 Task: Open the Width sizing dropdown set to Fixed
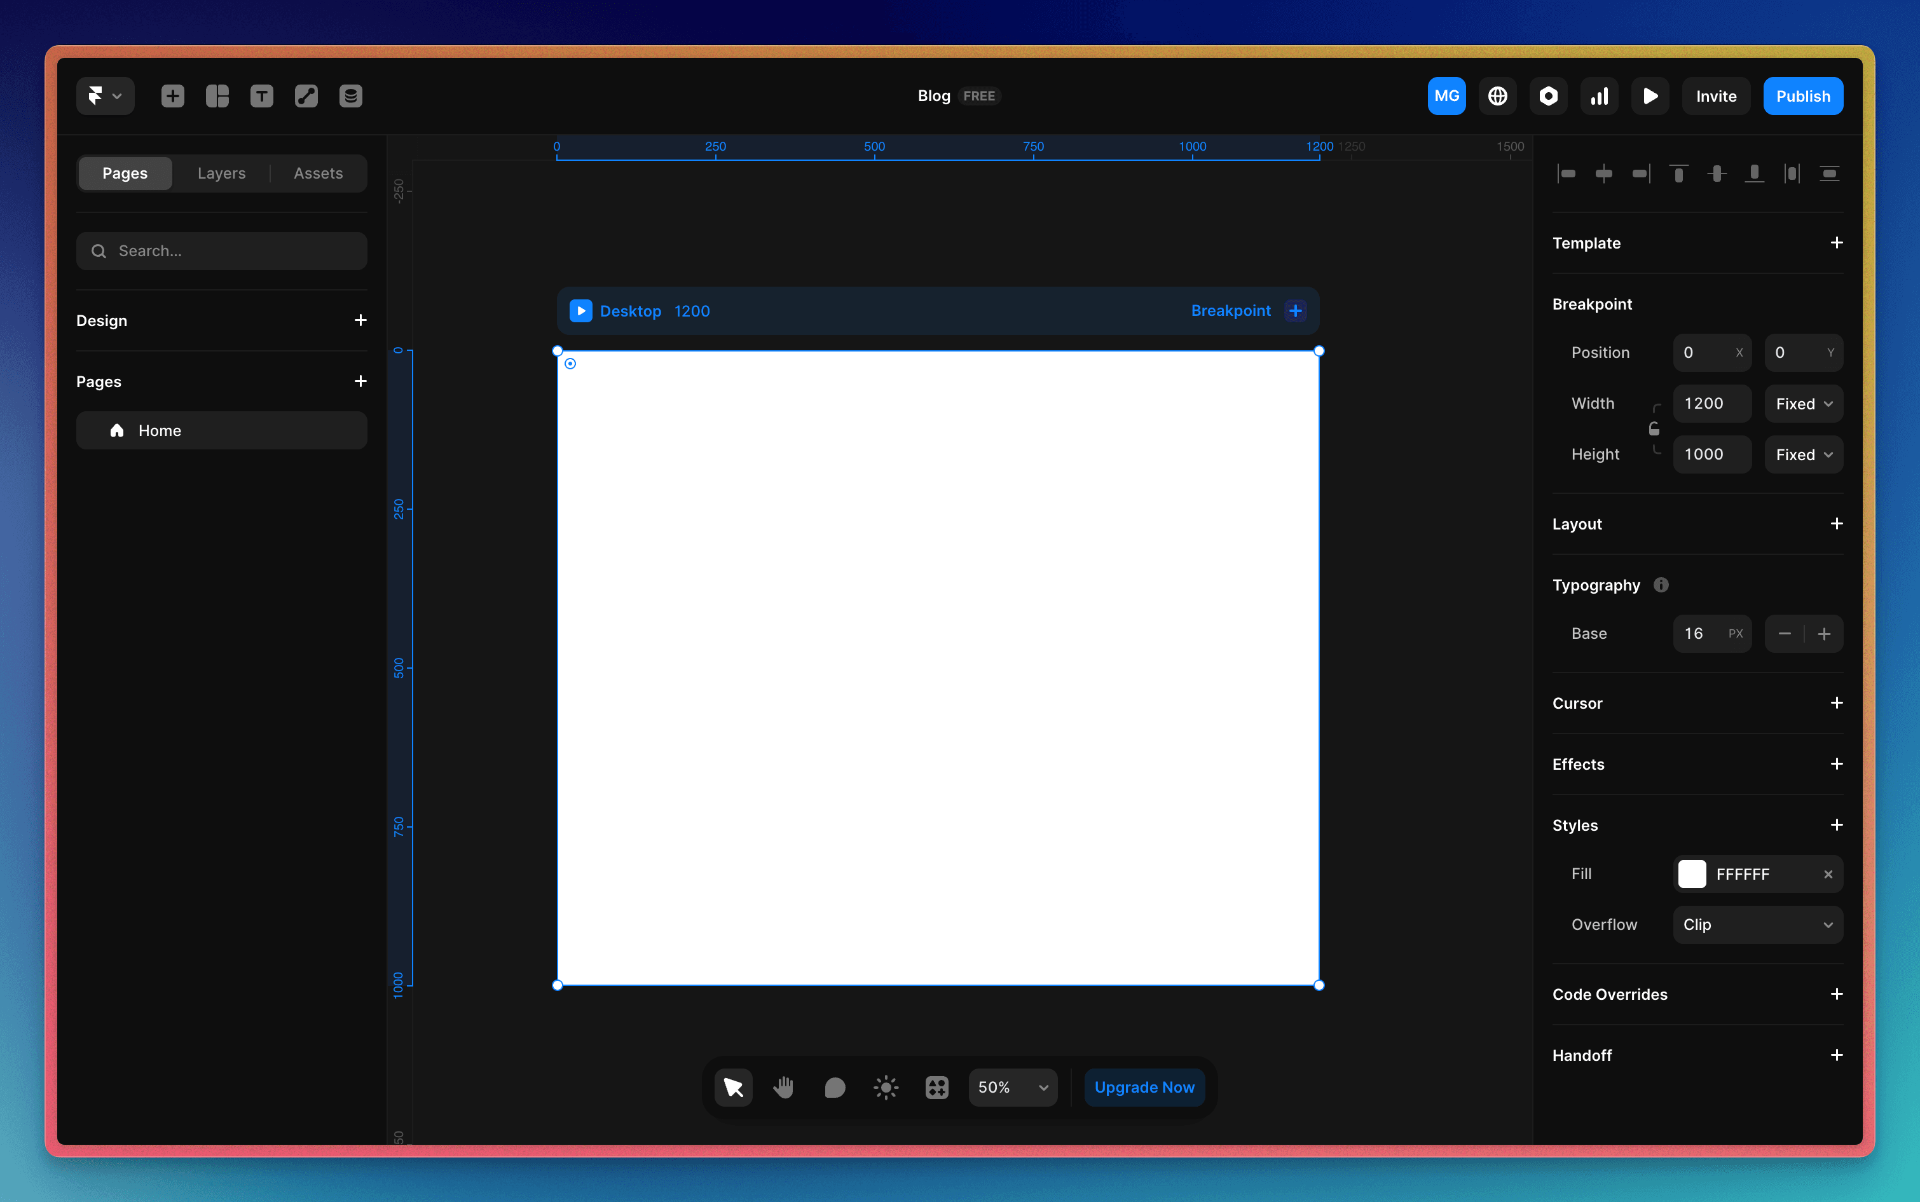pos(1802,403)
